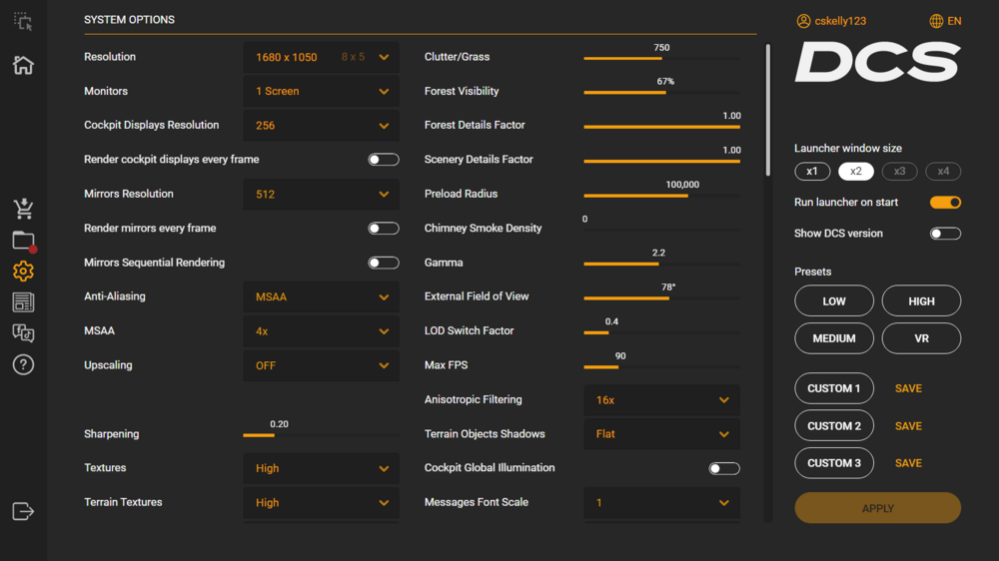Open the Home page icon
The image size is (999, 561).
click(x=23, y=65)
